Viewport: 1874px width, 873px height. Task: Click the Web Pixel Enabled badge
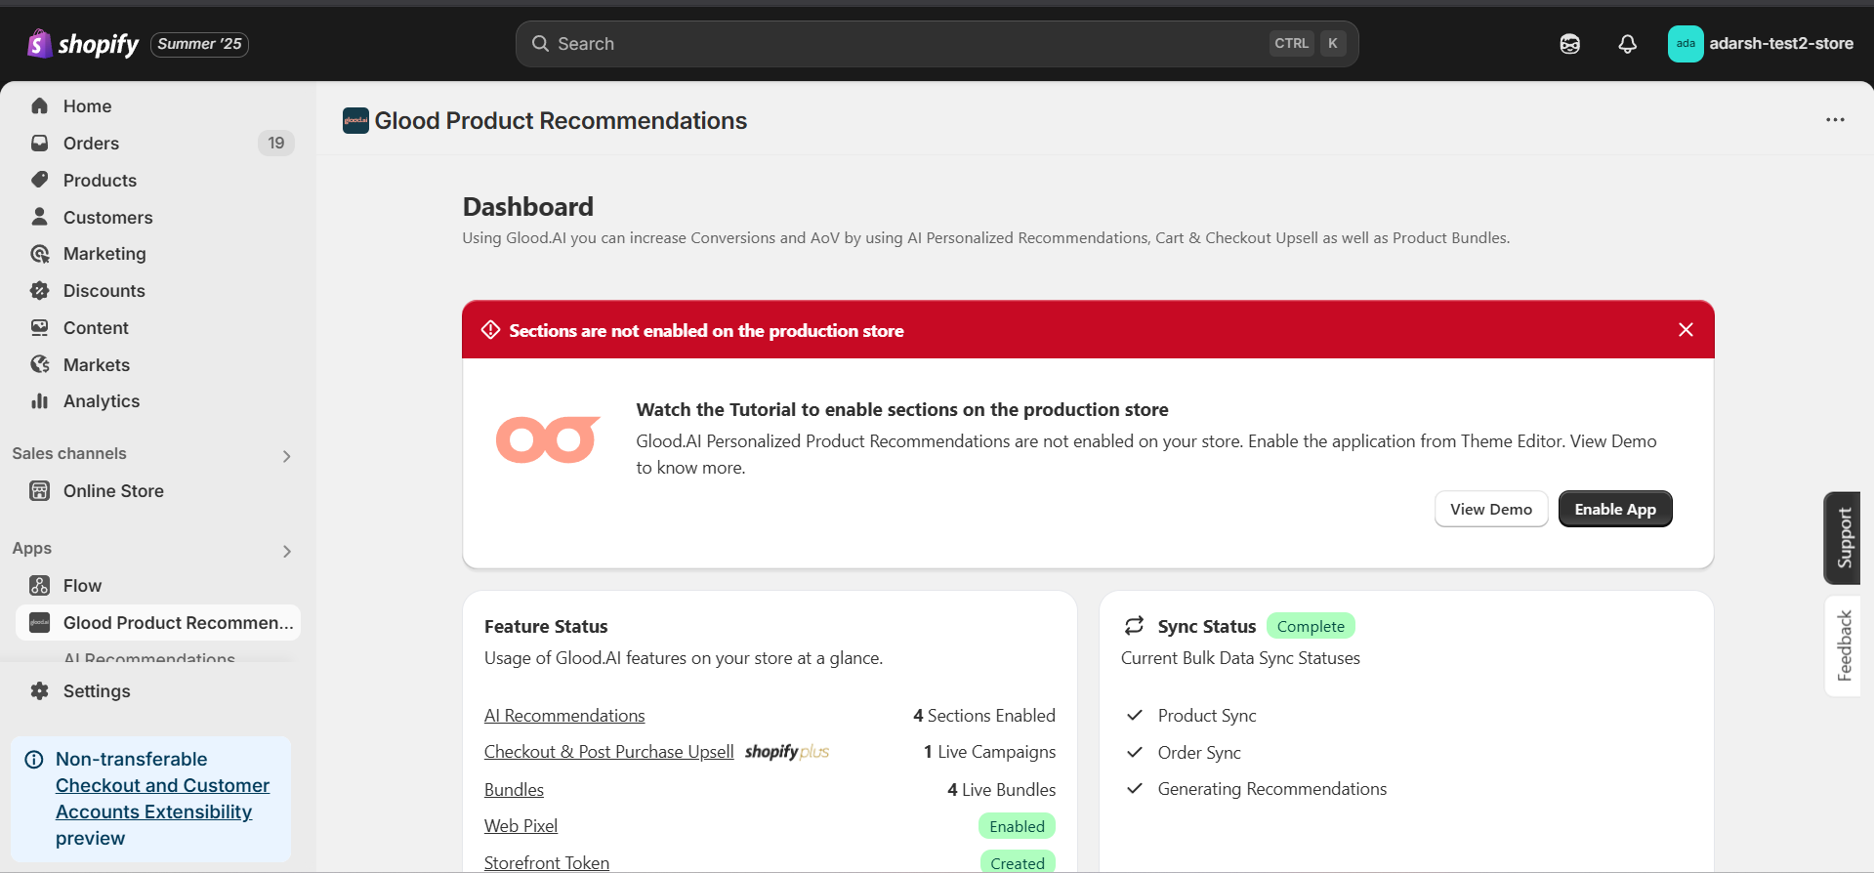[x=1017, y=826]
